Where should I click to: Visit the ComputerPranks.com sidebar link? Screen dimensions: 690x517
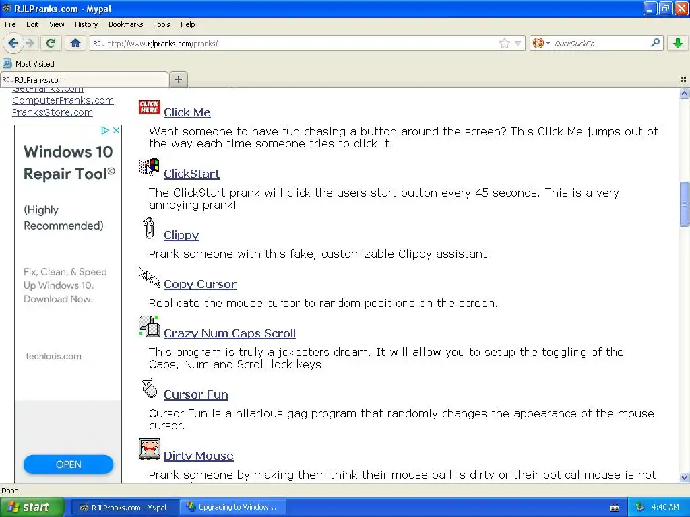click(63, 100)
